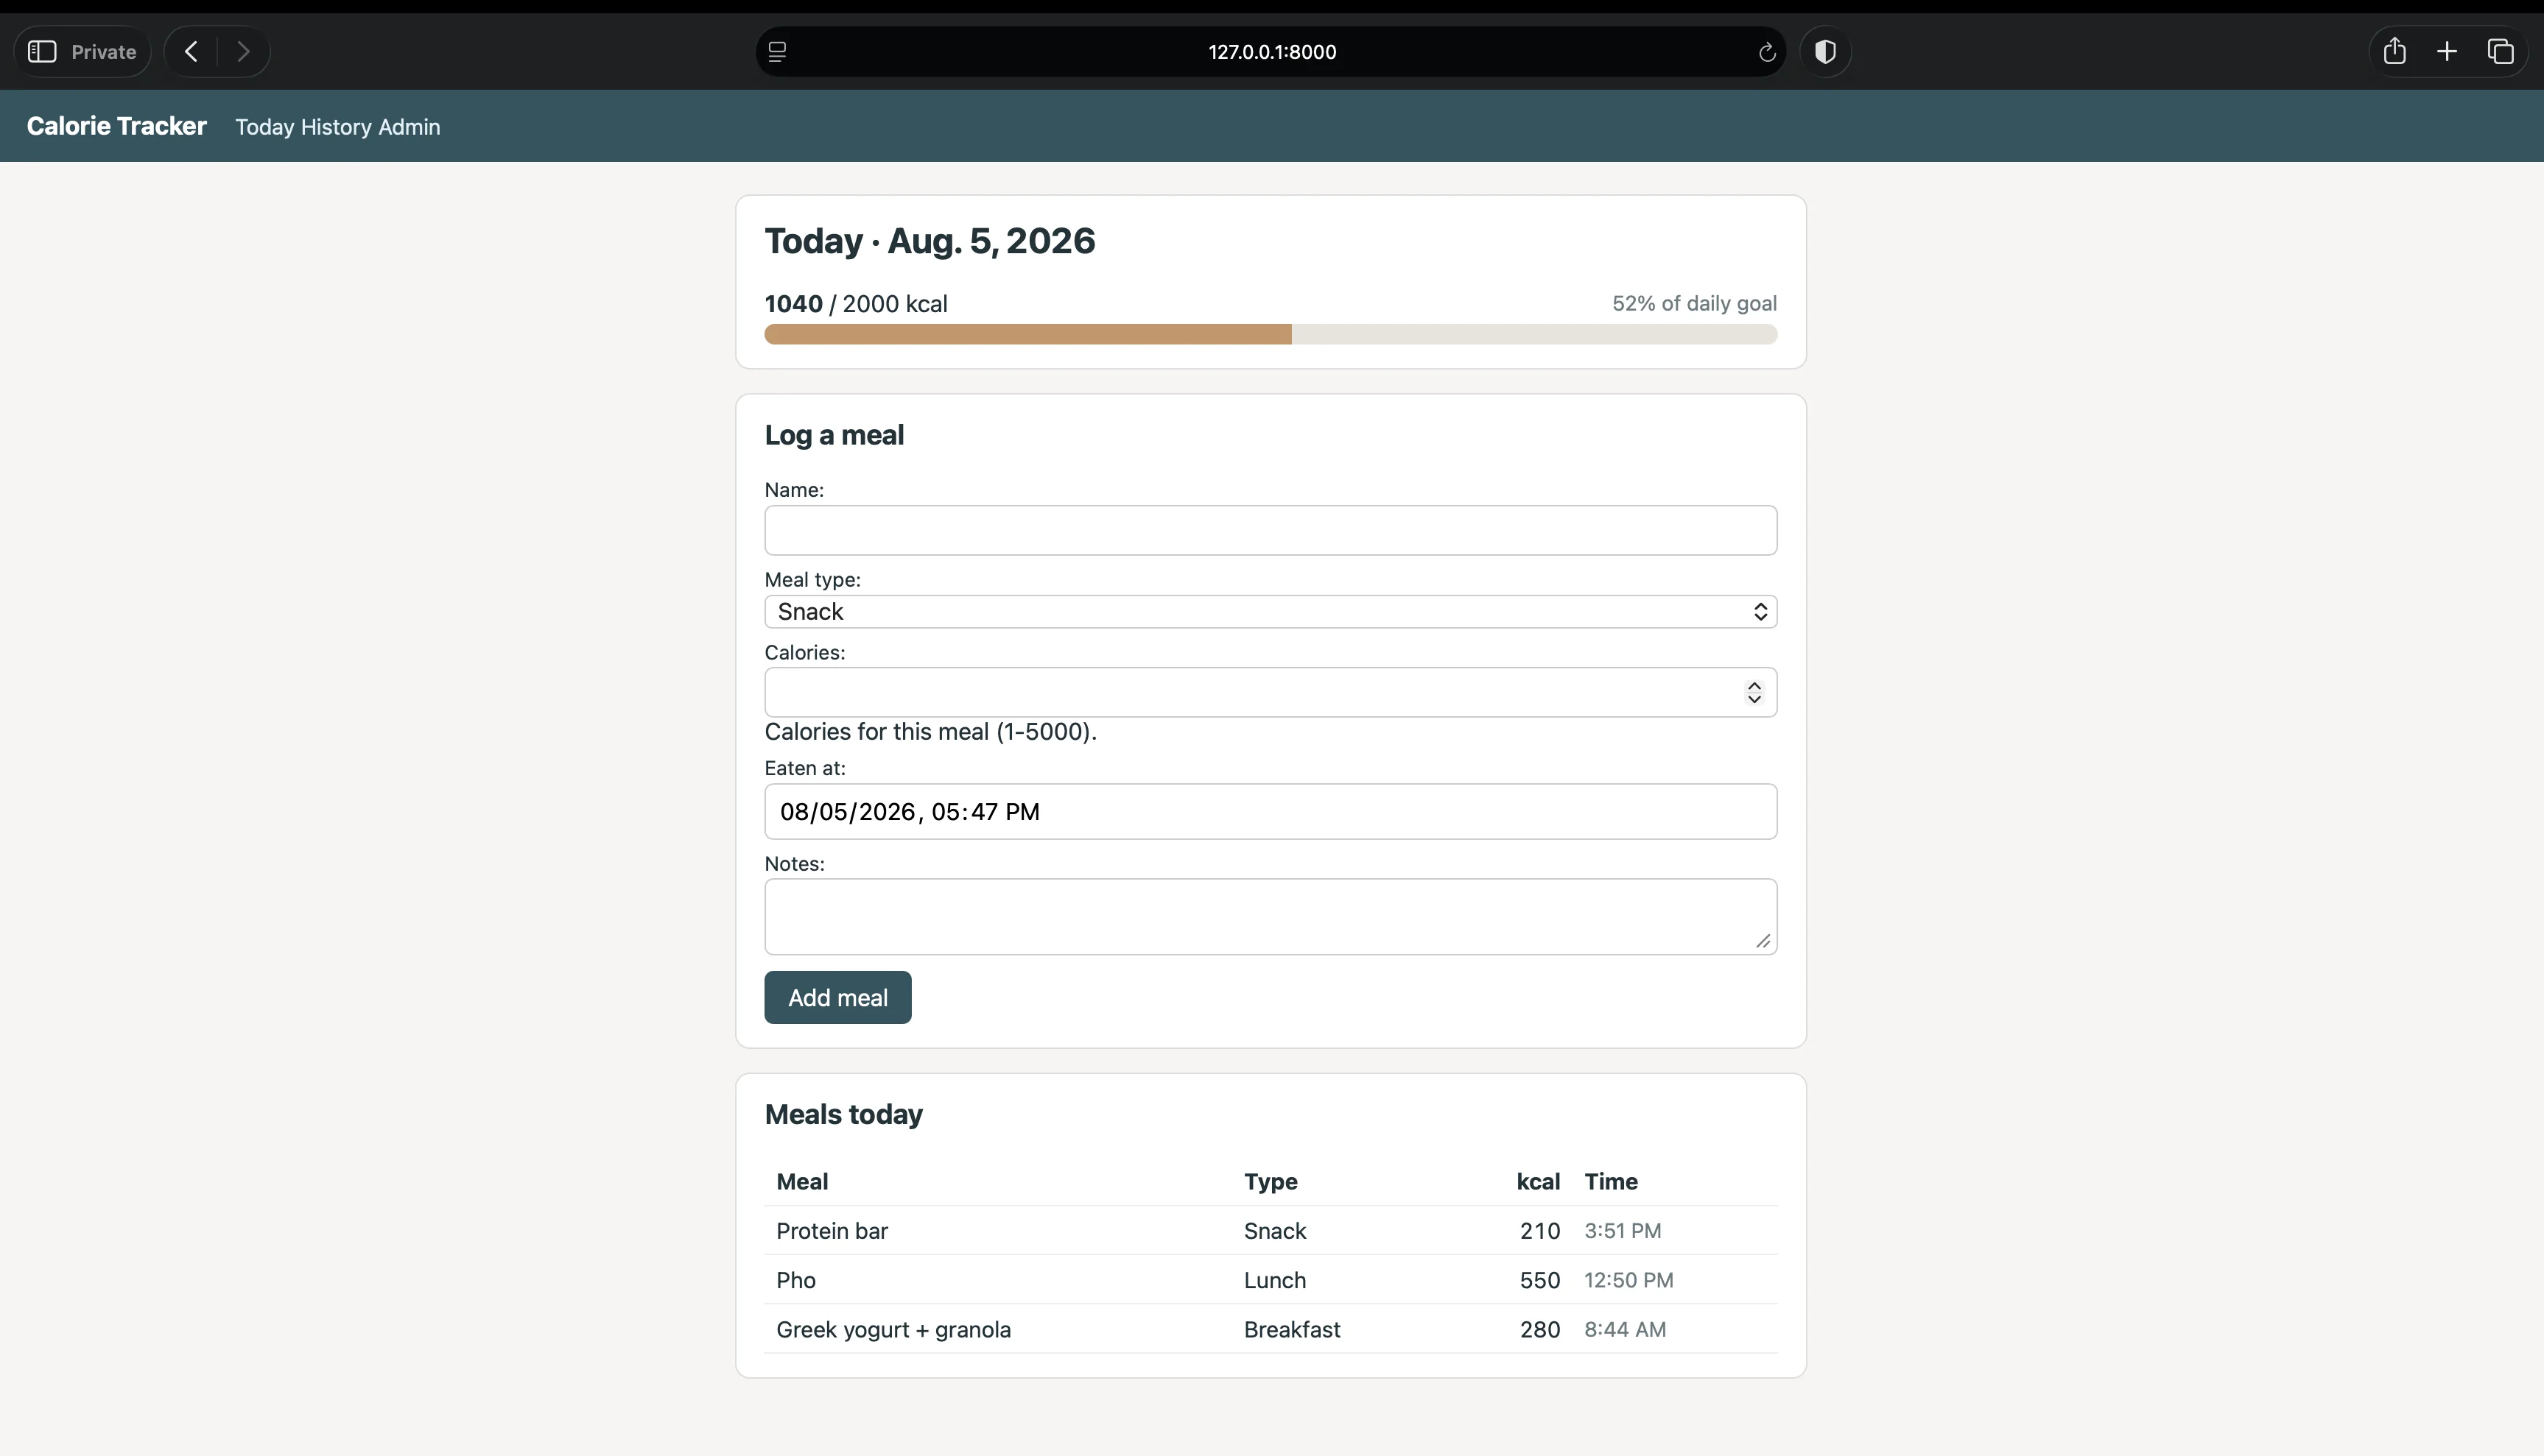The height and width of the screenshot is (1456, 2544).
Task: Focus the Name input field
Action: [x=1271, y=530]
